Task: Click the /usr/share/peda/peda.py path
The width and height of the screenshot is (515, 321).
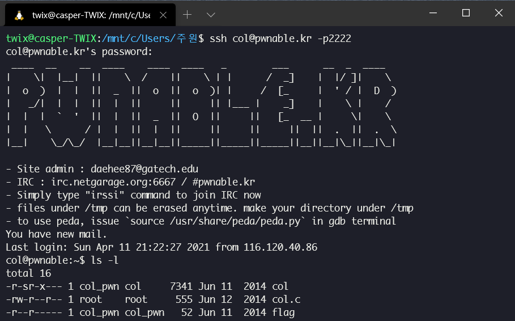Action: [235, 221]
